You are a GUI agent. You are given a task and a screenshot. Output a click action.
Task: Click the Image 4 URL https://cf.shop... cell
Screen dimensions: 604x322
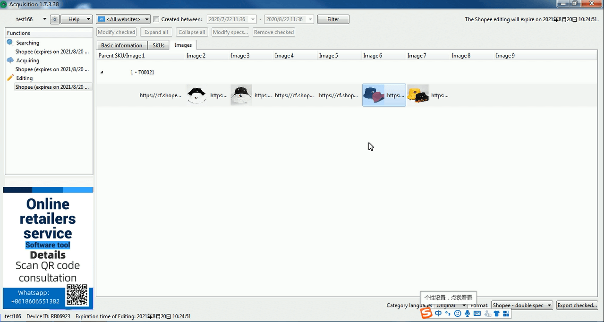click(294, 95)
